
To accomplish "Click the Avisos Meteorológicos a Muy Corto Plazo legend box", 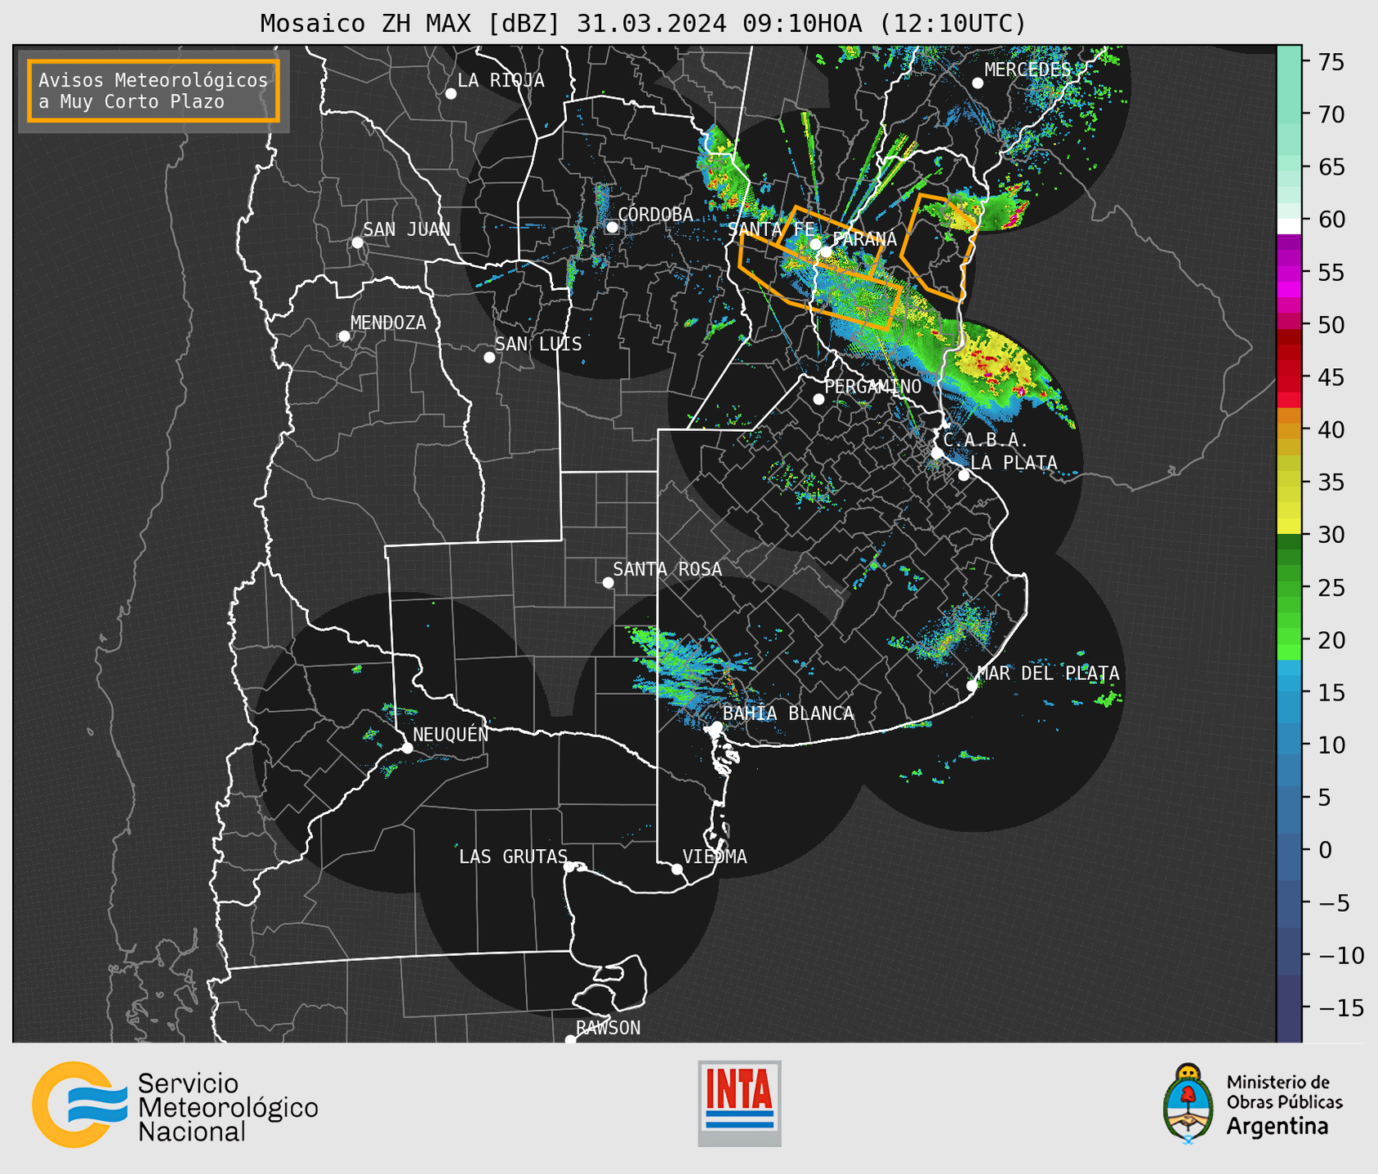I will (x=154, y=91).
